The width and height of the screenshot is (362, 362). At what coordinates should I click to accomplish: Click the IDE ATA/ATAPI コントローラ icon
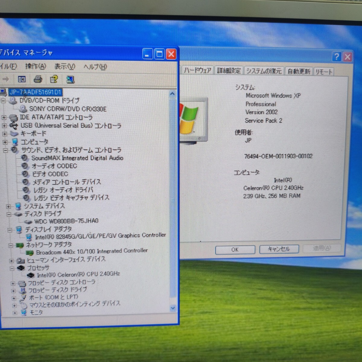(13, 117)
